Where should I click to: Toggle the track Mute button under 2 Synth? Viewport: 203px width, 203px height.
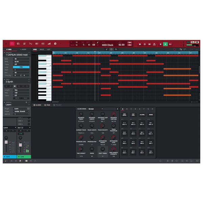(17, 98)
